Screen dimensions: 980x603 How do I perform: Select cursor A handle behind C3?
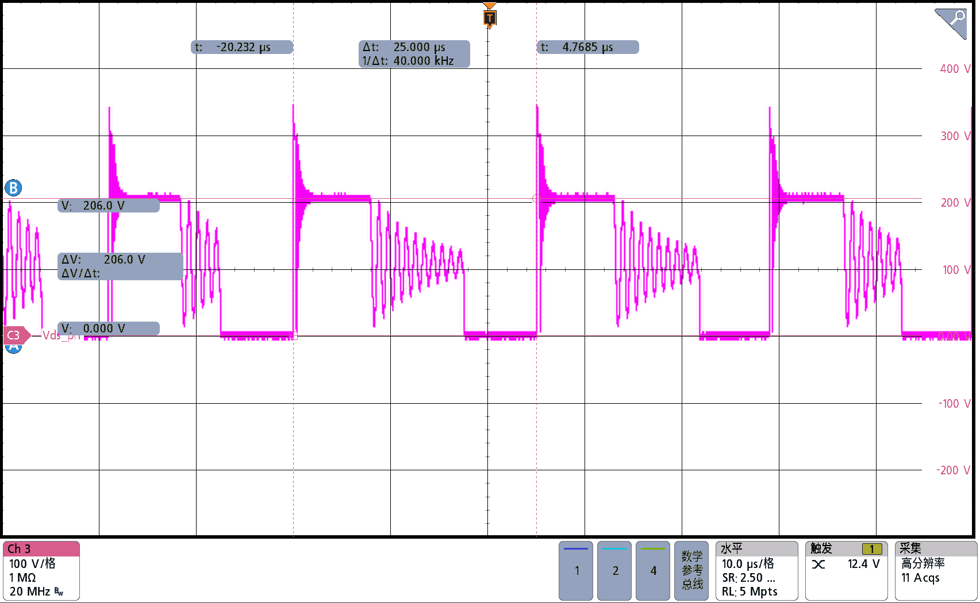(13, 348)
